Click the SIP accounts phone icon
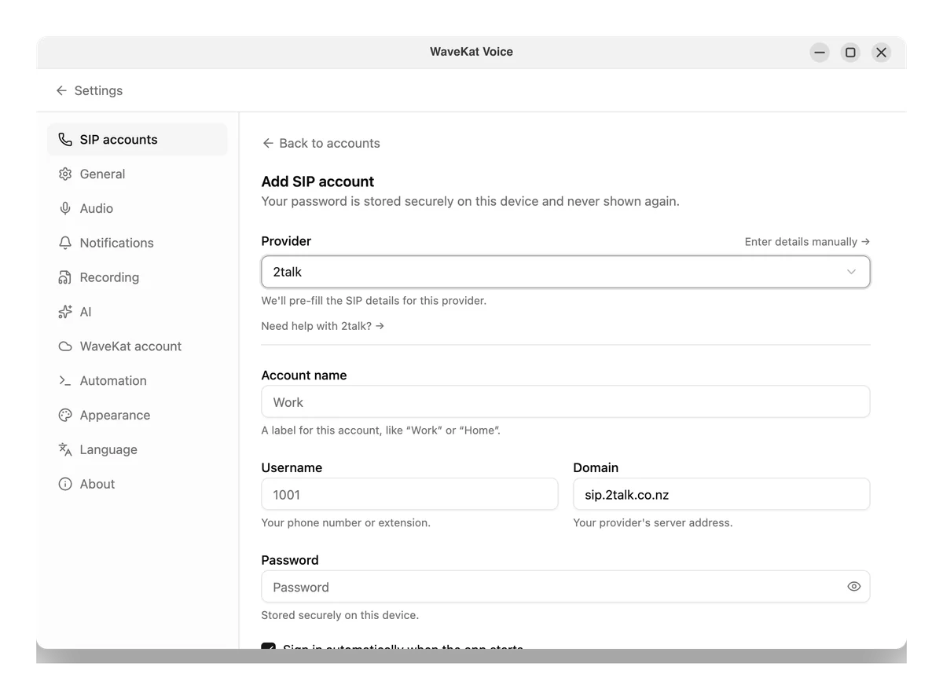Viewport: 943px width, 685px height. point(65,140)
